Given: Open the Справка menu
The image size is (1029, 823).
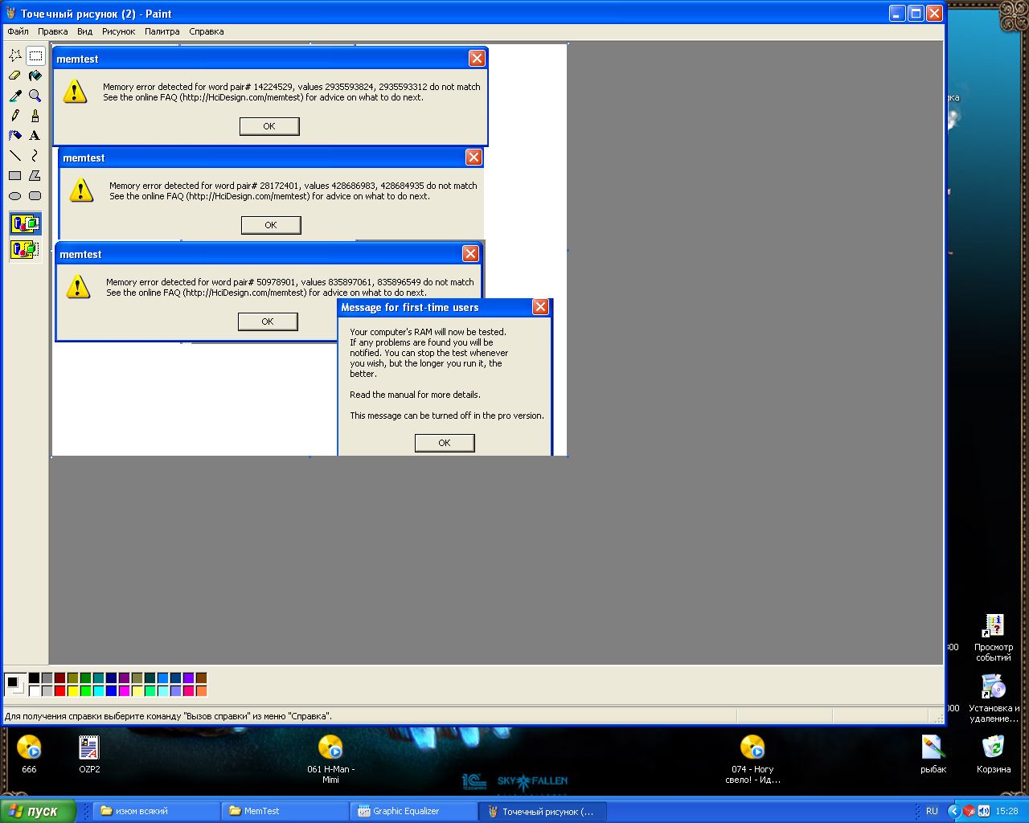Looking at the screenshot, I should click(x=207, y=32).
